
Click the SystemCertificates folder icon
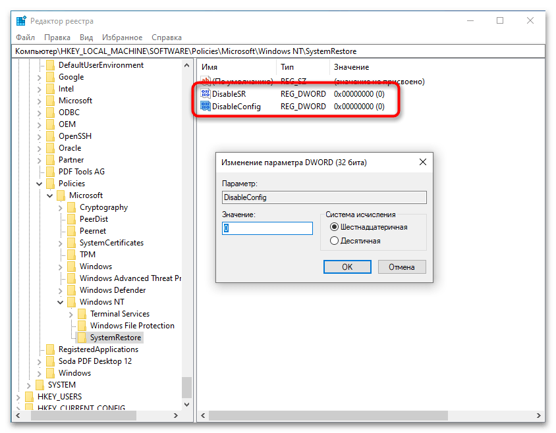pos(72,243)
